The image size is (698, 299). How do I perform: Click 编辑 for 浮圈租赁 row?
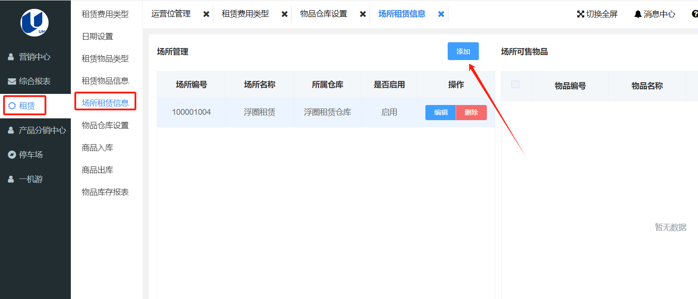coord(441,113)
